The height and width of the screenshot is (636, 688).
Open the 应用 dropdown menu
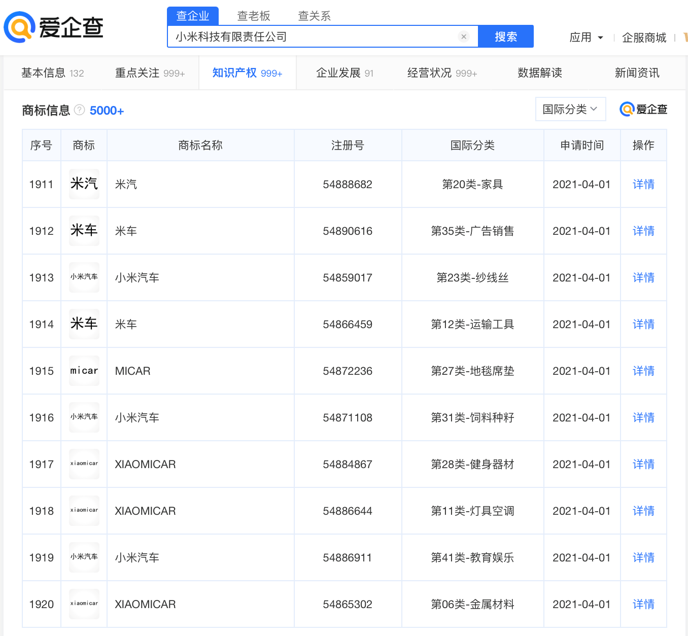tap(587, 38)
